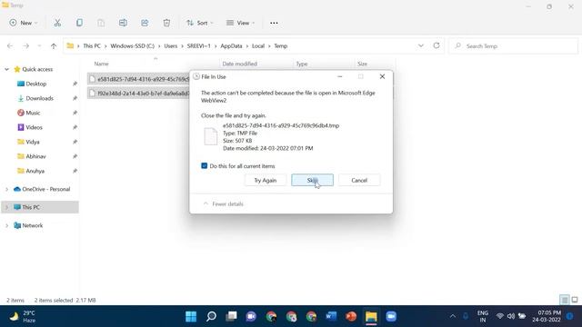This screenshot has height=327, width=582.
Task: Open the View dropdown
Action: point(240,23)
